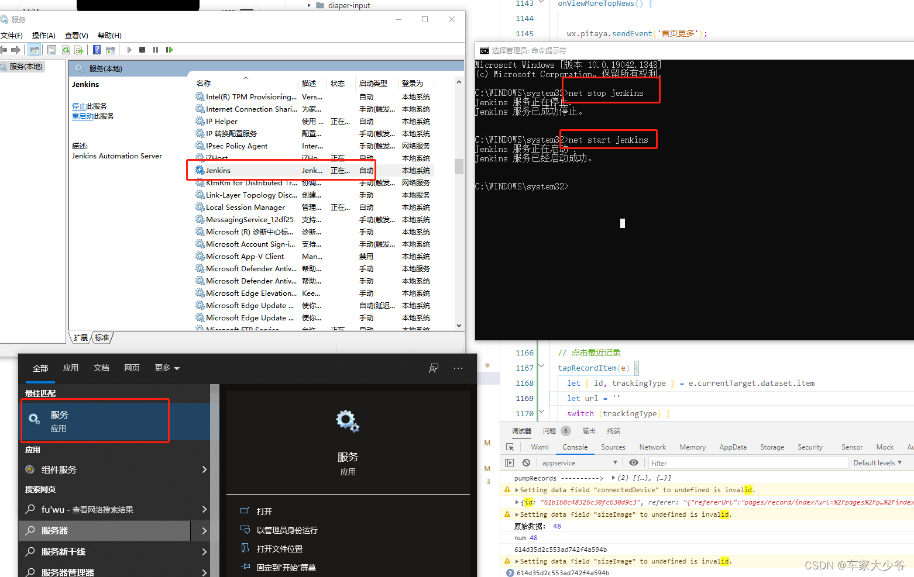Toggle the action pane toolbar icon
The image size is (914, 577).
(111, 50)
